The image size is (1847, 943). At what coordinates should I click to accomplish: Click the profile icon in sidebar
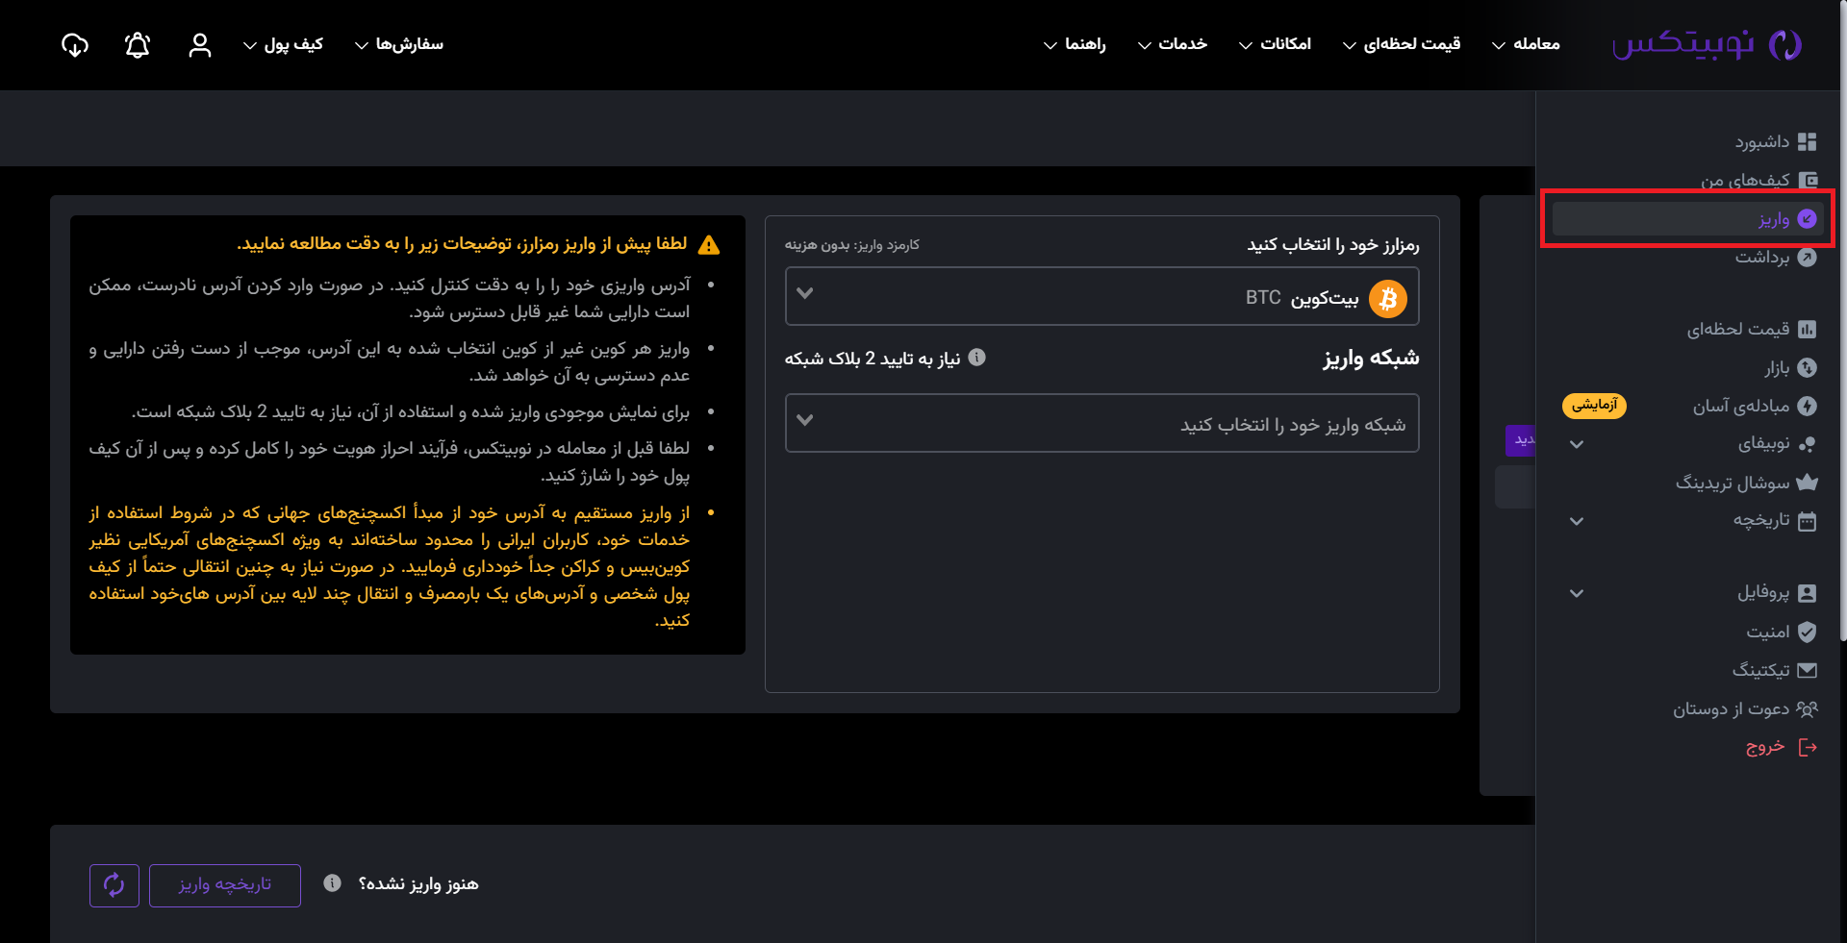[1808, 593]
